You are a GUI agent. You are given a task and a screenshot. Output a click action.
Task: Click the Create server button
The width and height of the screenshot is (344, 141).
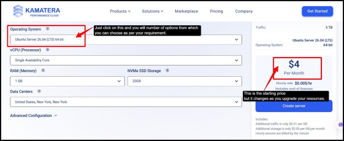tap(294, 106)
